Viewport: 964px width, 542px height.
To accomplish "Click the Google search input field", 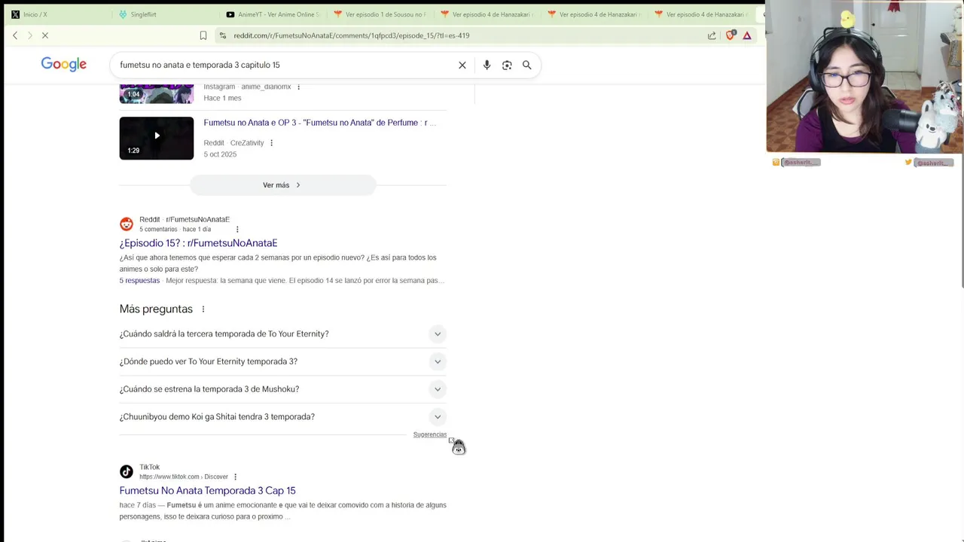I will point(286,65).
